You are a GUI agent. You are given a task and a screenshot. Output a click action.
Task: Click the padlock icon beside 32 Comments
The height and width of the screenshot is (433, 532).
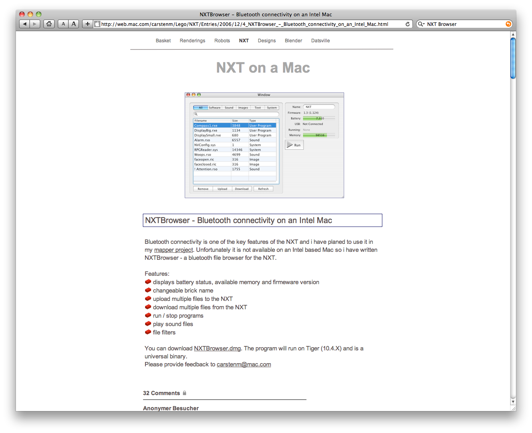pyautogui.click(x=185, y=393)
